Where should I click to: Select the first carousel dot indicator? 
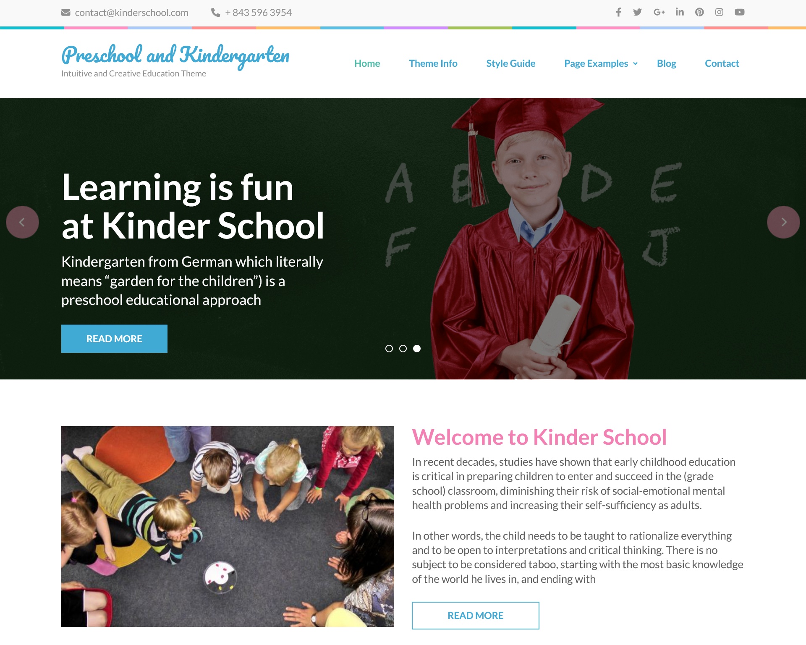[390, 348]
